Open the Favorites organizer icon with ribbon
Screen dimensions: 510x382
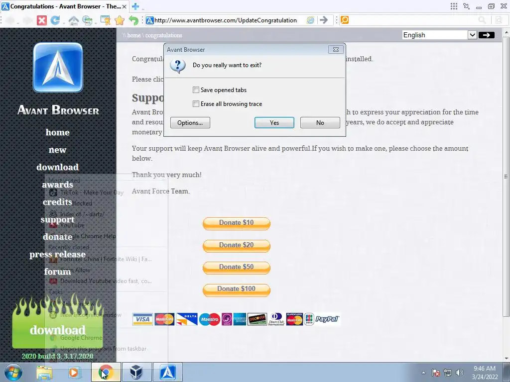106,20
